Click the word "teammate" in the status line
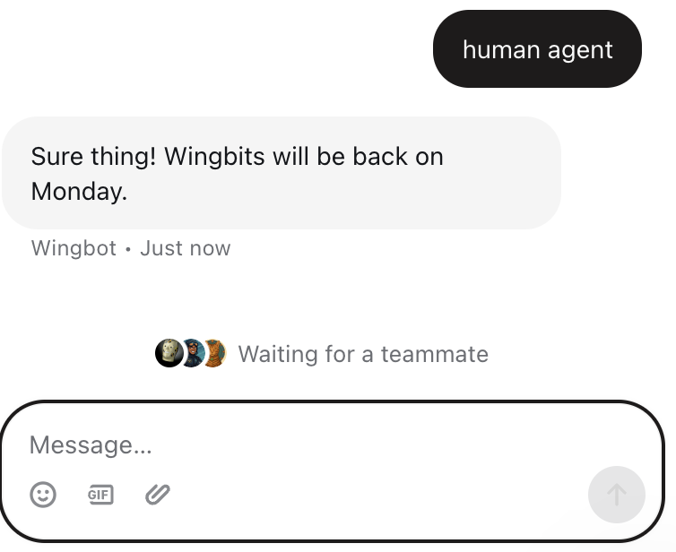The image size is (676, 552). pos(435,354)
